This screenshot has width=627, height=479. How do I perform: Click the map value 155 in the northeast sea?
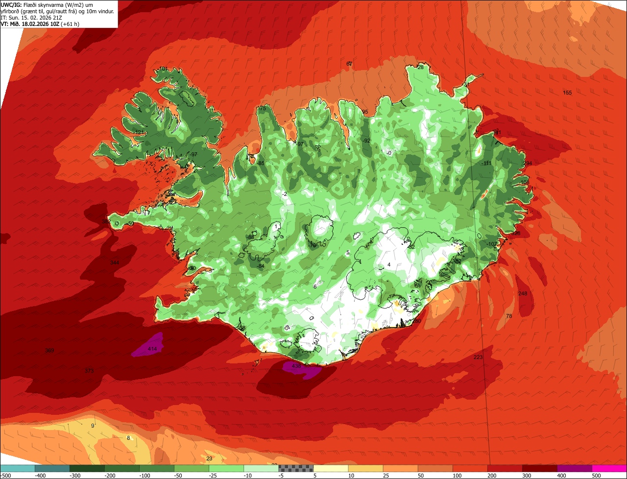(x=567, y=93)
